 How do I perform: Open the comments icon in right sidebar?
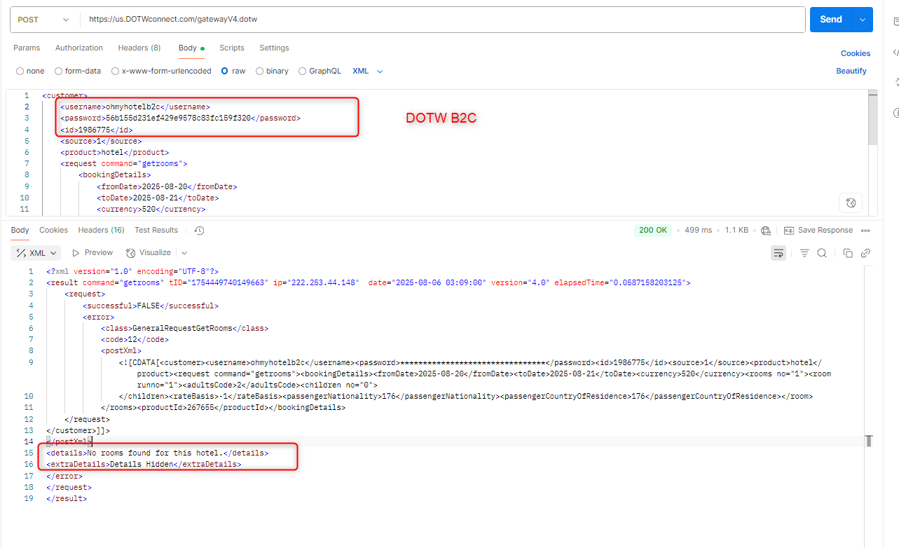[896, 22]
